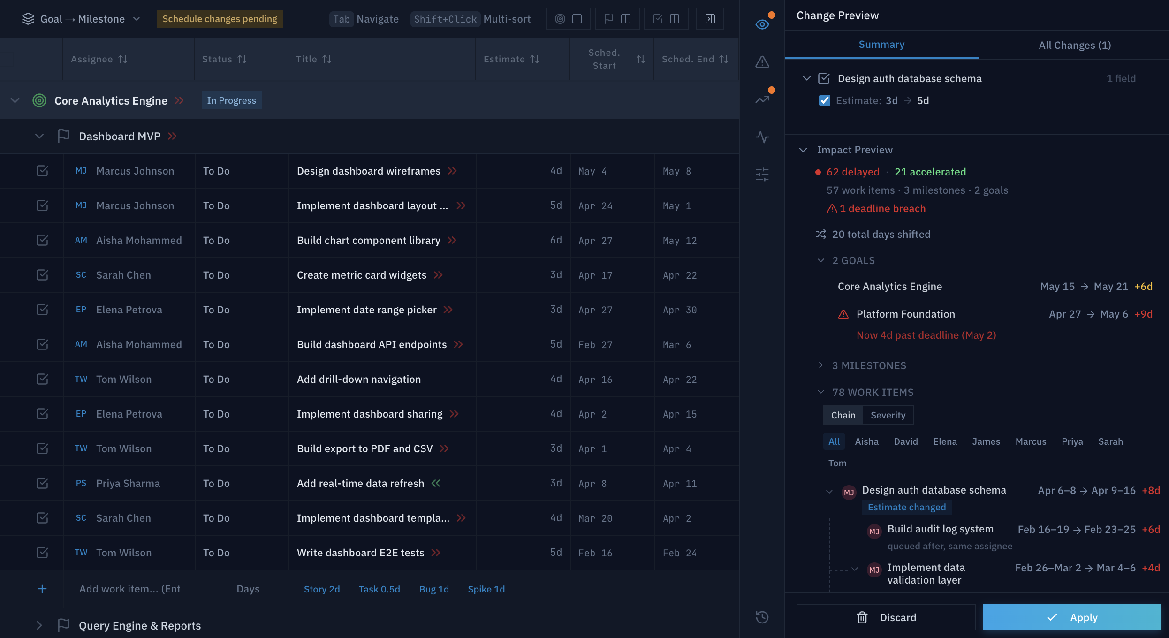Click the history icon at sidebar bottom
This screenshot has height=638, width=1169.
coord(762,617)
